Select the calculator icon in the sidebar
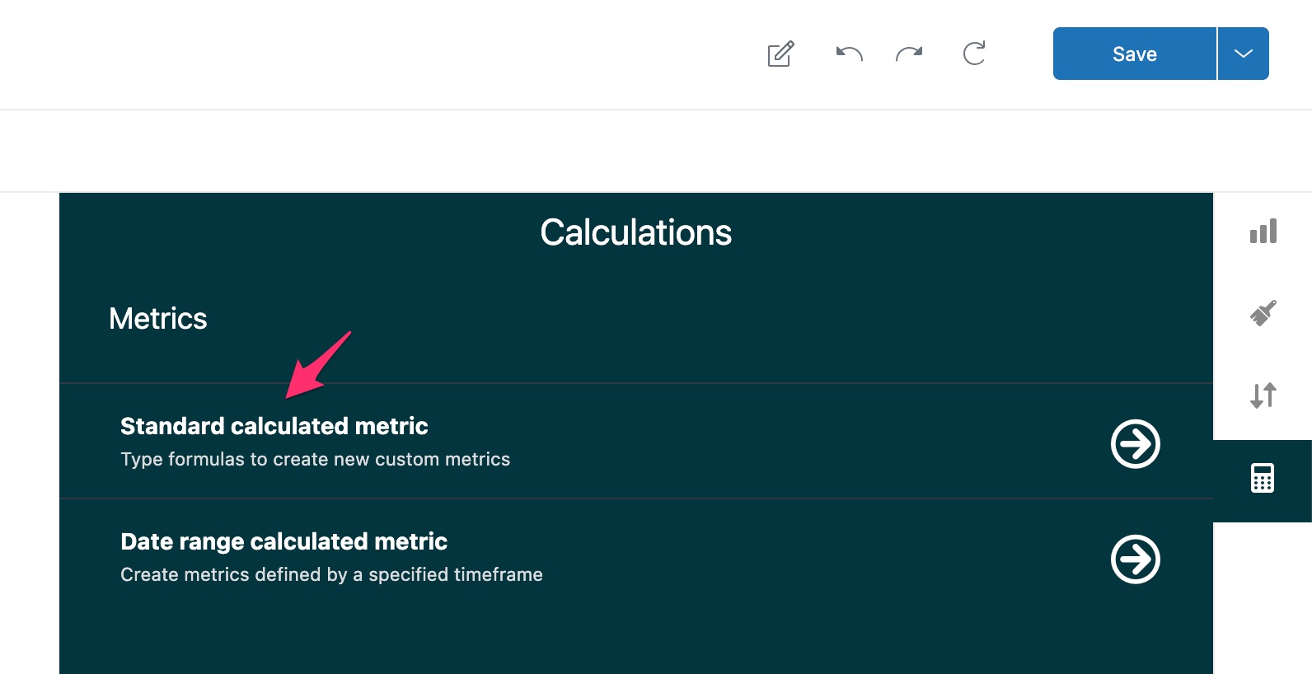This screenshot has width=1312, height=674. pyautogui.click(x=1263, y=478)
